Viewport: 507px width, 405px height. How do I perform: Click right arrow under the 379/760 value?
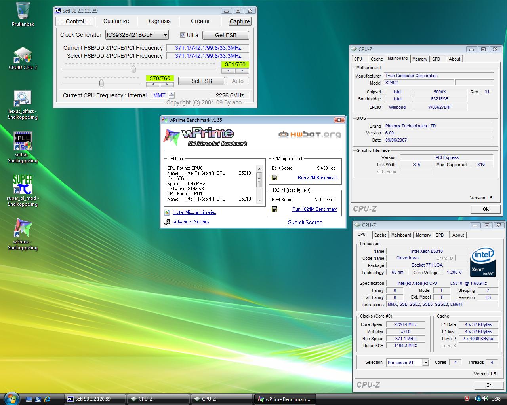coord(167,85)
